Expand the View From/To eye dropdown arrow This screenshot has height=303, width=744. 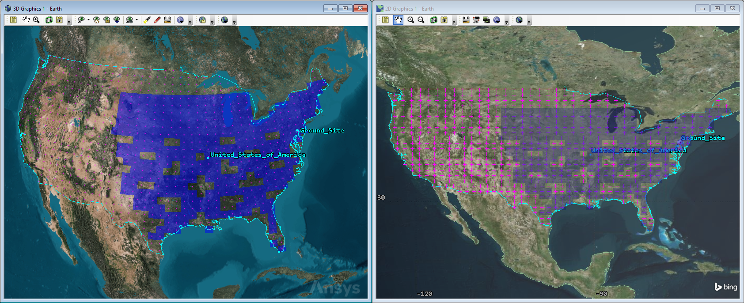tap(88, 20)
